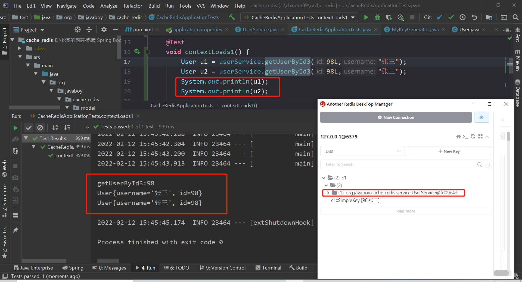
Task: Toggle Show Ignored tests button
Action: point(40,128)
